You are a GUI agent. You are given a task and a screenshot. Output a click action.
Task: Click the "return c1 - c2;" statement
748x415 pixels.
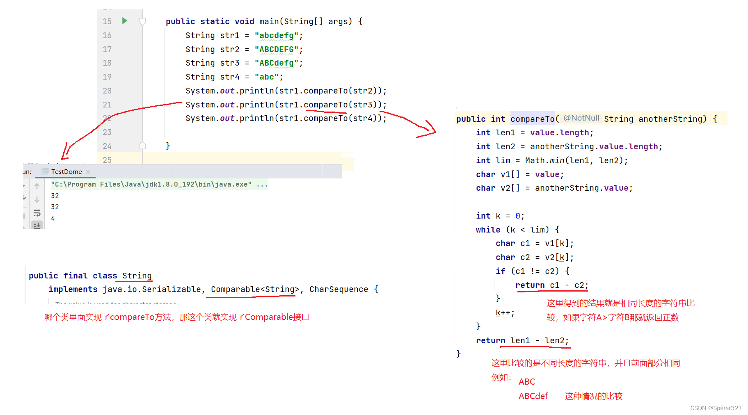[552, 285]
